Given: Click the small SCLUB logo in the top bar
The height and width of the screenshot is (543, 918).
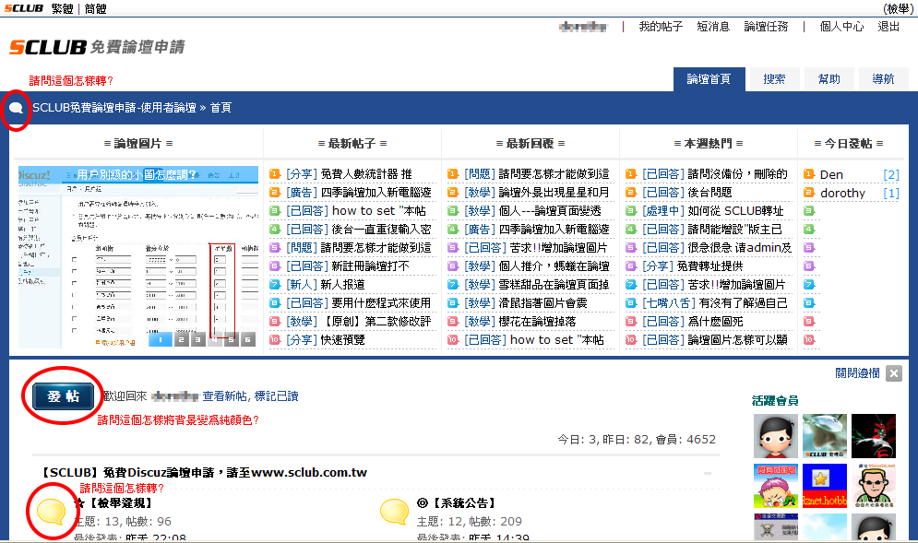Looking at the screenshot, I should tap(24, 8).
